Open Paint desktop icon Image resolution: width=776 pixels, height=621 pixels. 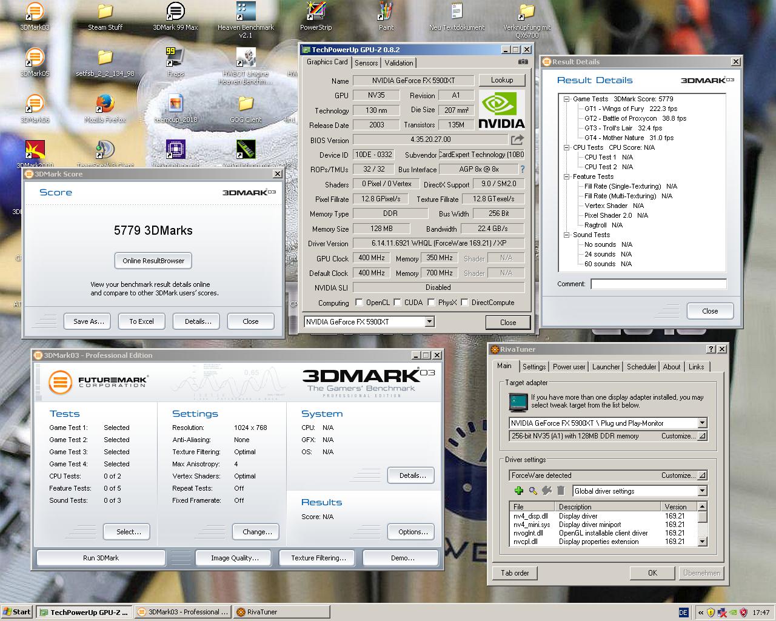(386, 16)
